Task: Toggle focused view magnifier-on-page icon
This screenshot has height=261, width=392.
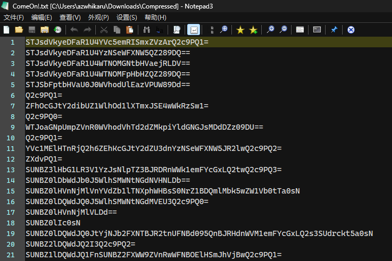Action: [177, 30]
